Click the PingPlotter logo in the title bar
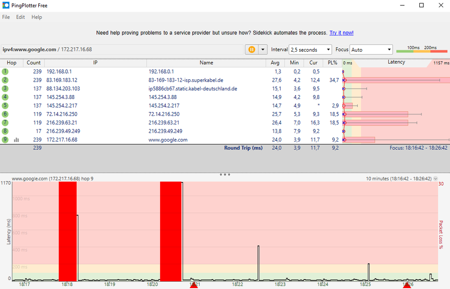Image resolution: width=450 pixels, height=289 pixels. point(5,5)
